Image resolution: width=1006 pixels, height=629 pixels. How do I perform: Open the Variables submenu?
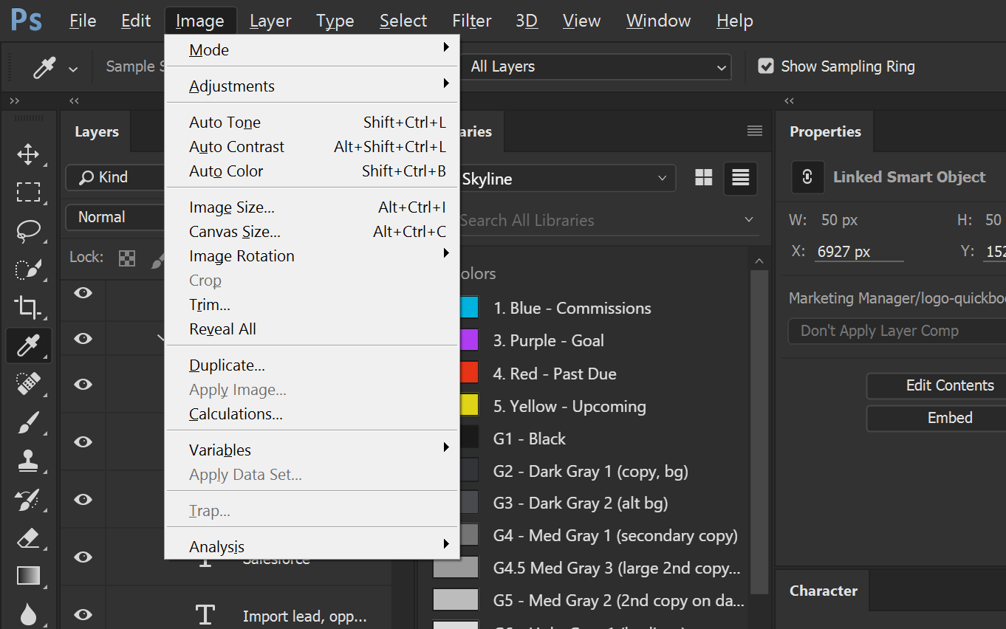tap(312, 450)
